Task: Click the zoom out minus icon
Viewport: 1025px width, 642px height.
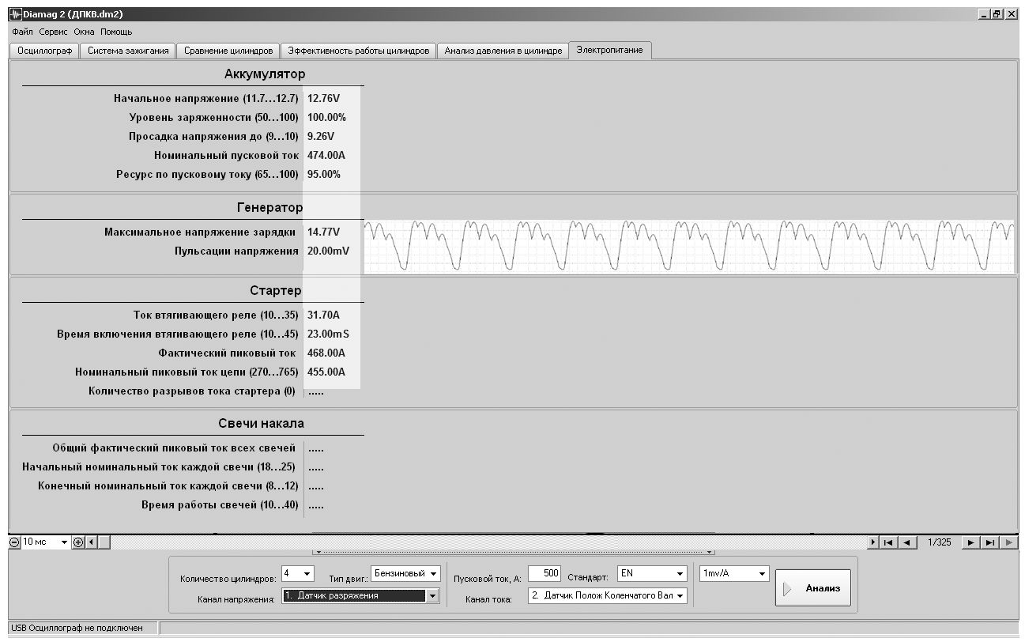Action: (15, 542)
